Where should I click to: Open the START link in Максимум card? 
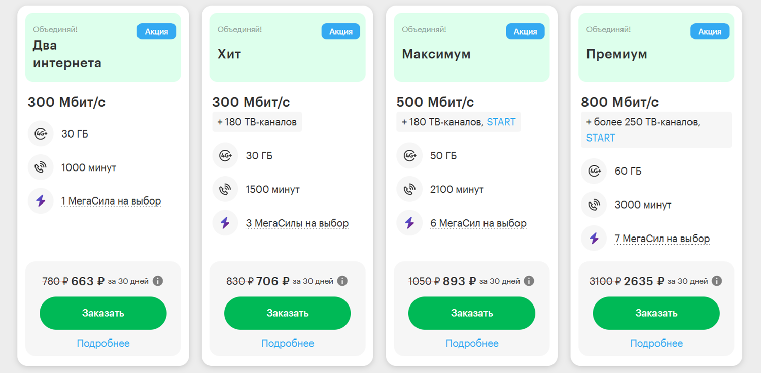tap(501, 122)
